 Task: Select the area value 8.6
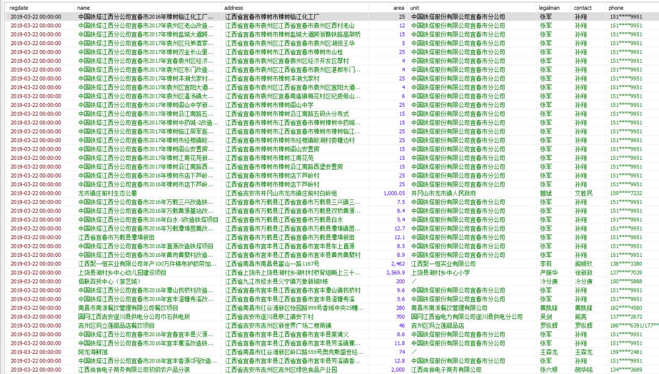pyautogui.click(x=400, y=334)
